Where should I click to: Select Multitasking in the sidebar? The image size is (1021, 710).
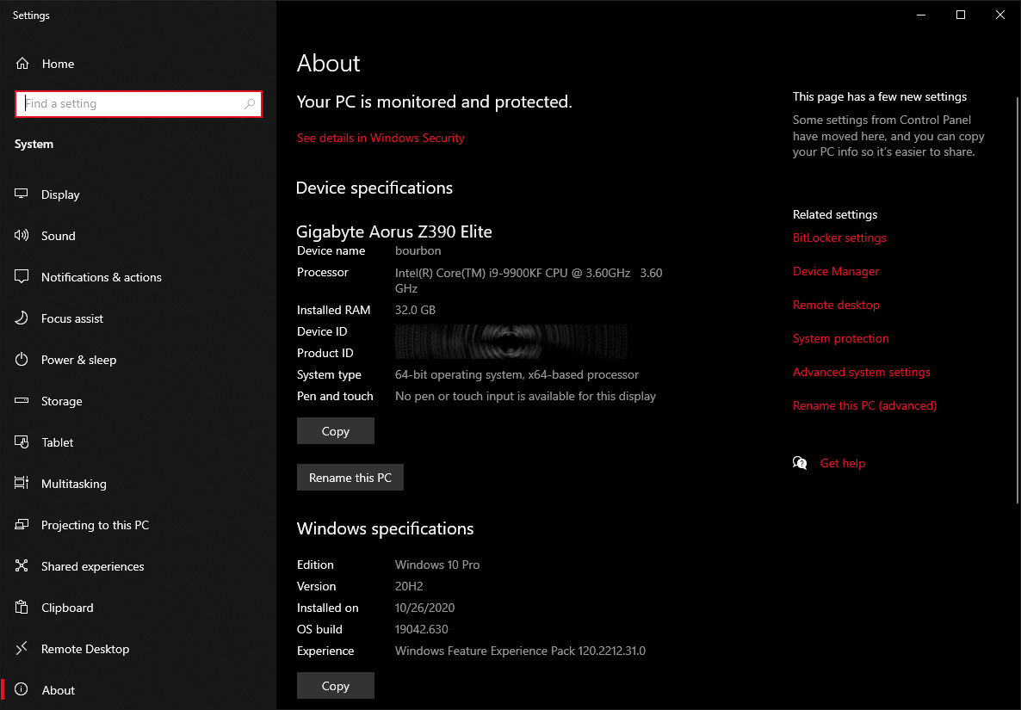(138, 484)
